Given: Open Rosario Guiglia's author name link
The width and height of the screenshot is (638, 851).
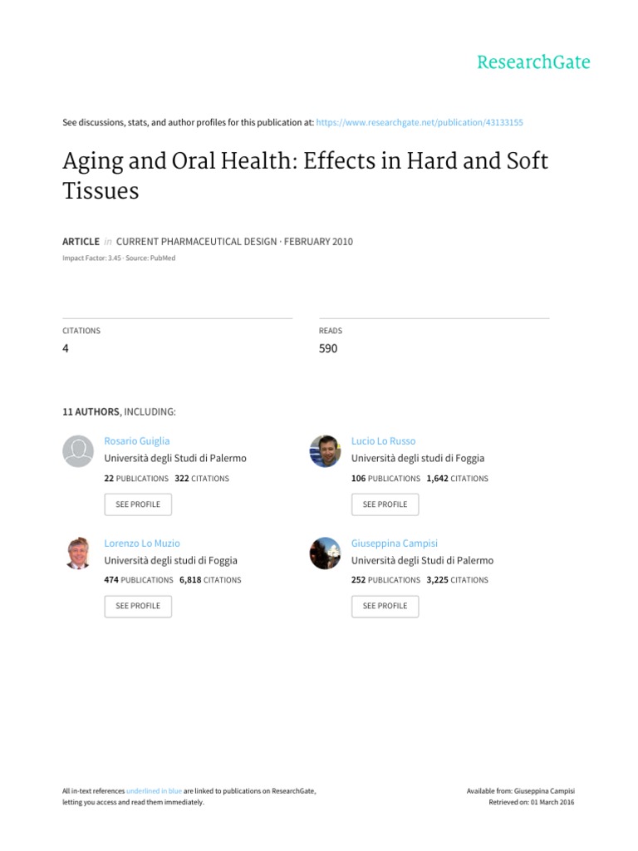Looking at the screenshot, I should (x=137, y=441).
